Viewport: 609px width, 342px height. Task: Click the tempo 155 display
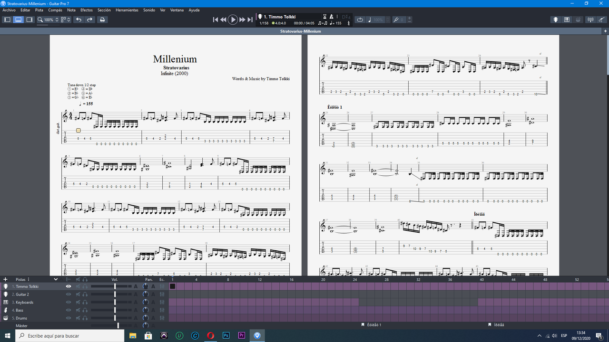click(x=336, y=23)
